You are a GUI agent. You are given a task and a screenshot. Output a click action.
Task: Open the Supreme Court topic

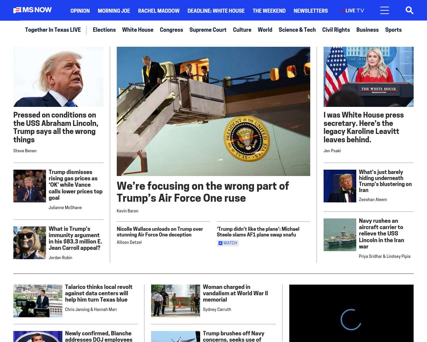point(208,30)
